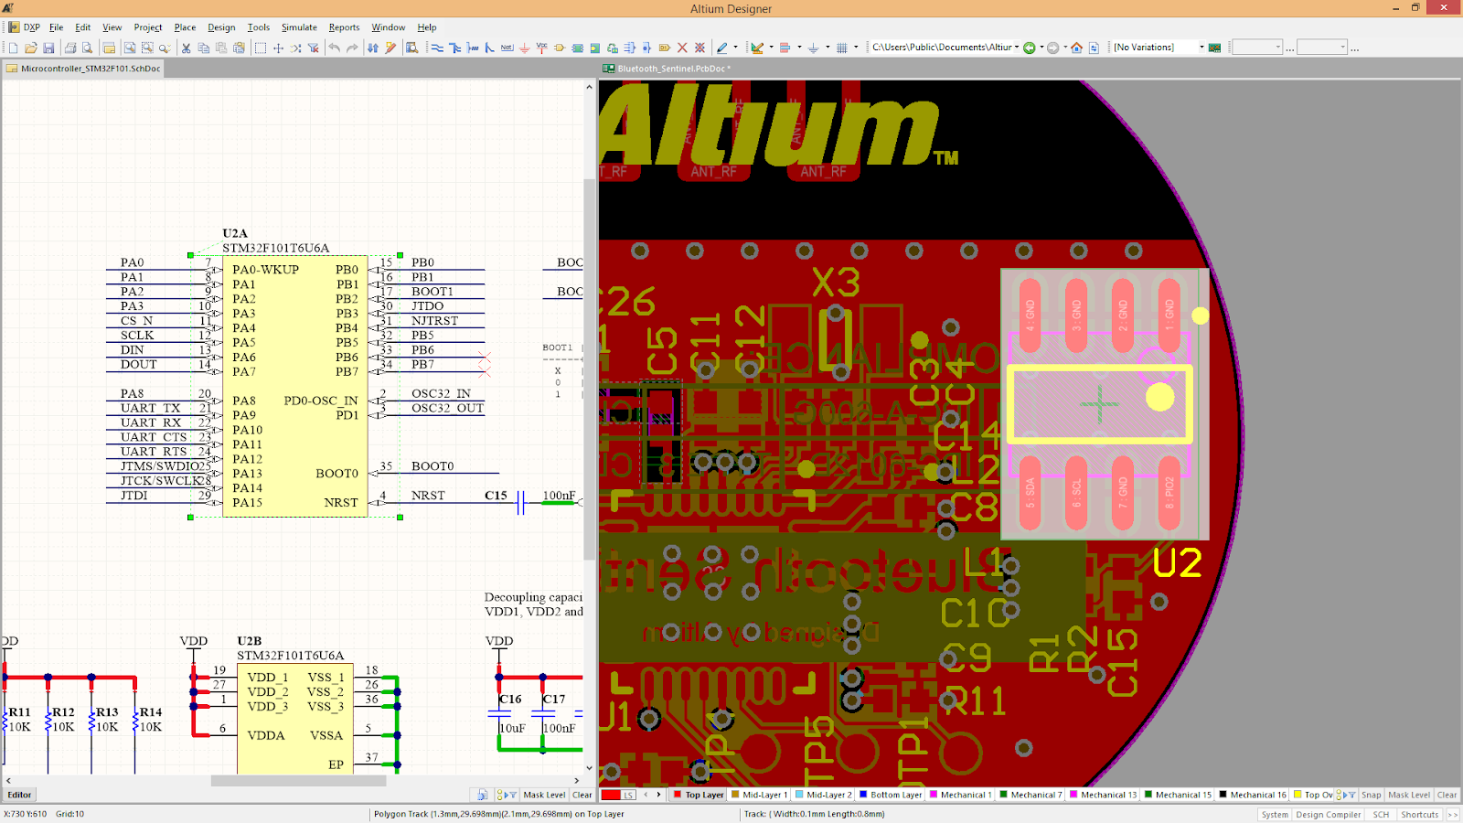Click schematic Editor tab at bottom
Image resolution: width=1463 pixels, height=823 pixels.
pyautogui.click(x=20, y=795)
